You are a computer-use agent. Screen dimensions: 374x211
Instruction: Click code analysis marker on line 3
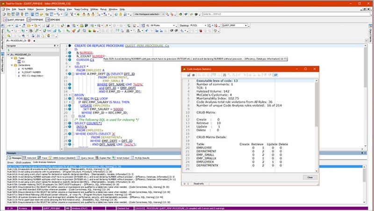[70, 53]
